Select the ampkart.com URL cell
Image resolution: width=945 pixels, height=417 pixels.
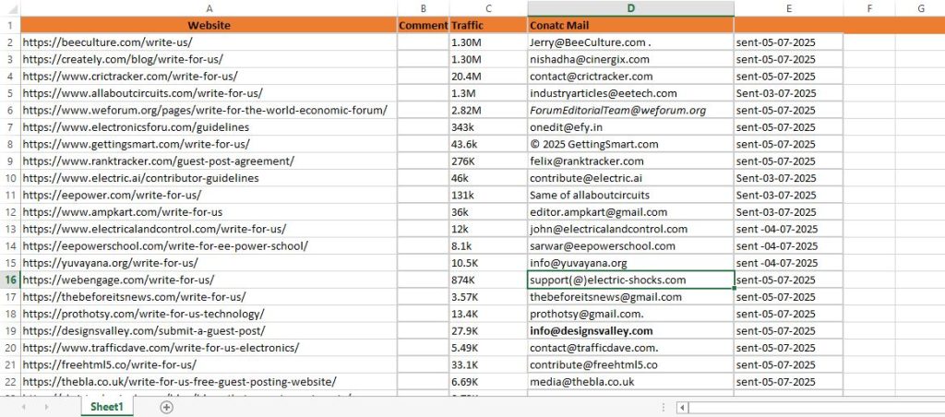209,212
